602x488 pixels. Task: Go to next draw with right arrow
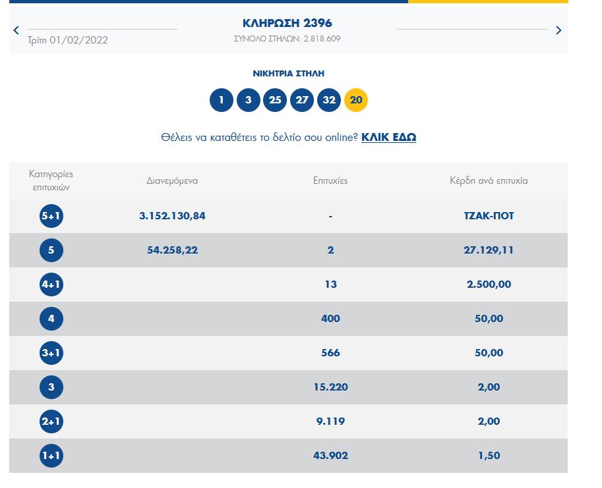(x=558, y=30)
